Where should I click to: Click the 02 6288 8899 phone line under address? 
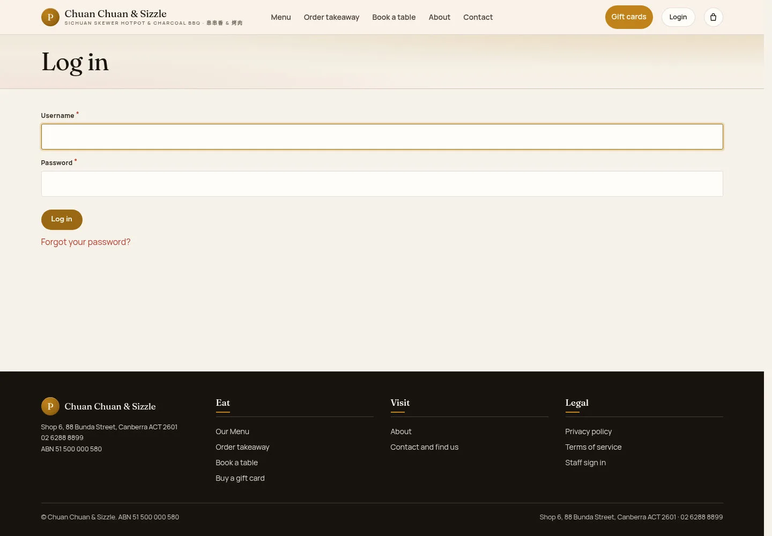(x=62, y=438)
